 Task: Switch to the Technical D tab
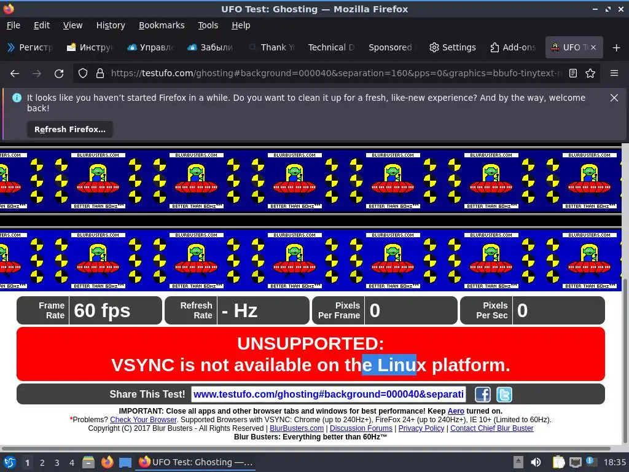tap(331, 47)
